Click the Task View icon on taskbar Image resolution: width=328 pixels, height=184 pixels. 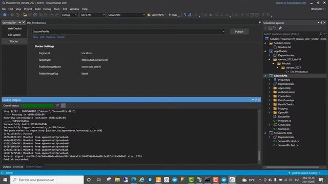coord(99,179)
